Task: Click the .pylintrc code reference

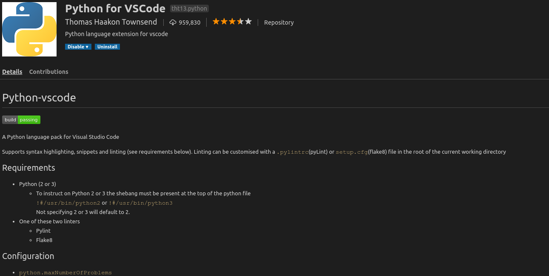Action: [x=292, y=152]
